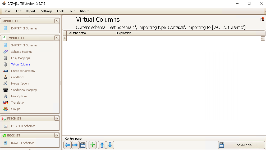Click the FETCH|IT Schemas envelope icon
Image resolution: width=266 pixels, height=150 pixels.
(6, 126)
